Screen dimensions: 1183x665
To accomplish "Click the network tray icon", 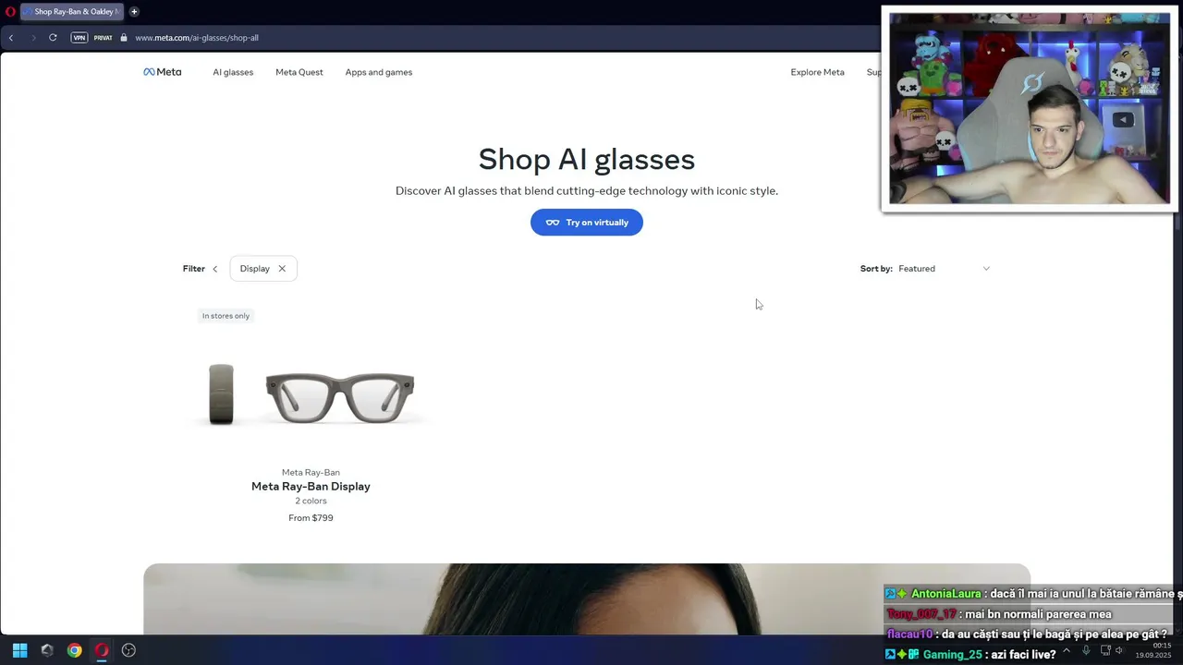I will click(x=1105, y=650).
